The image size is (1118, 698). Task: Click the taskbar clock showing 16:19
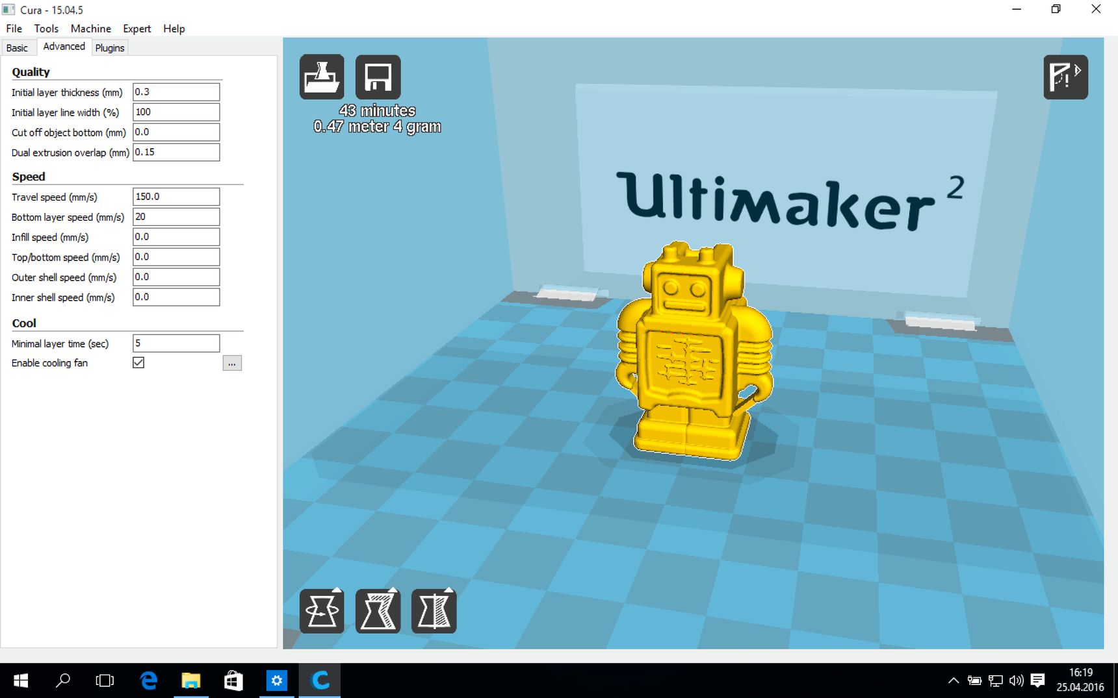[1080, 680]
